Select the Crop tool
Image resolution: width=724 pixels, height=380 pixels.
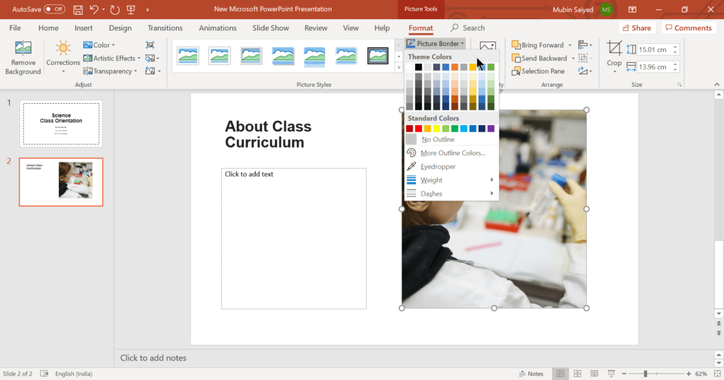[x=614, y=55]
